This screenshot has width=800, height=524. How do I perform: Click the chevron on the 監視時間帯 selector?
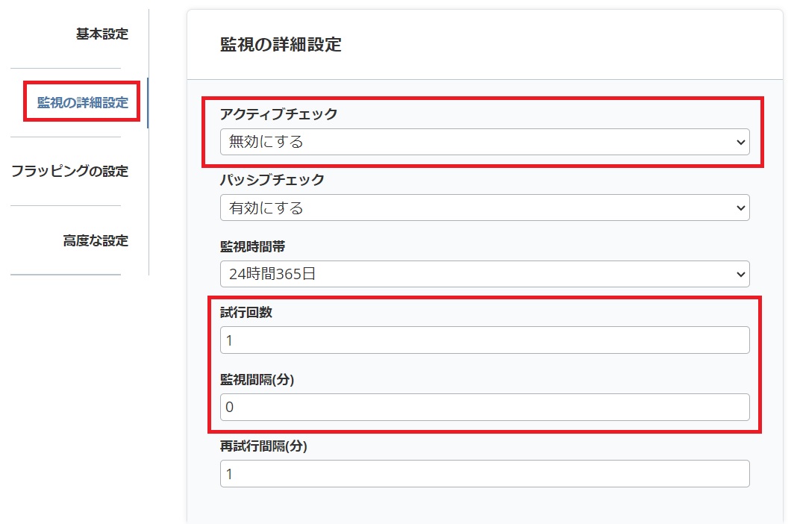pyautogui.click(x=741, y=274)
